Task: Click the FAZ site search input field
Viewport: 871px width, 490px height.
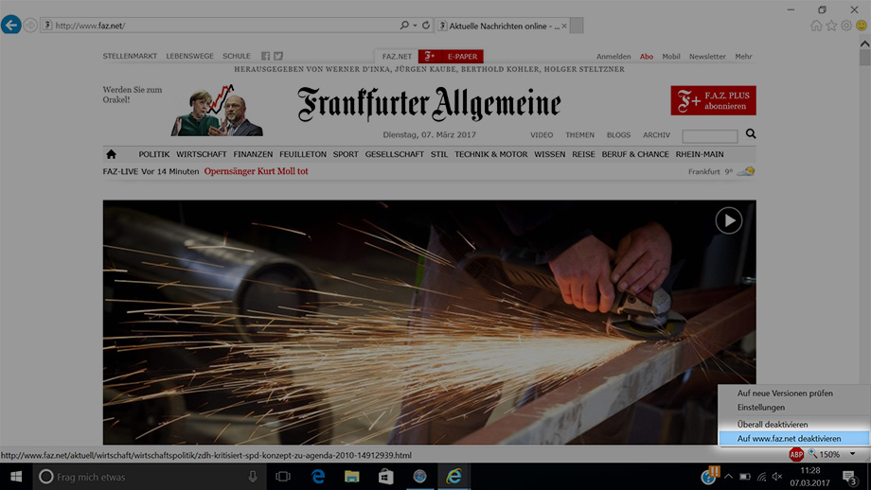Action: click(x=709, y=136)
